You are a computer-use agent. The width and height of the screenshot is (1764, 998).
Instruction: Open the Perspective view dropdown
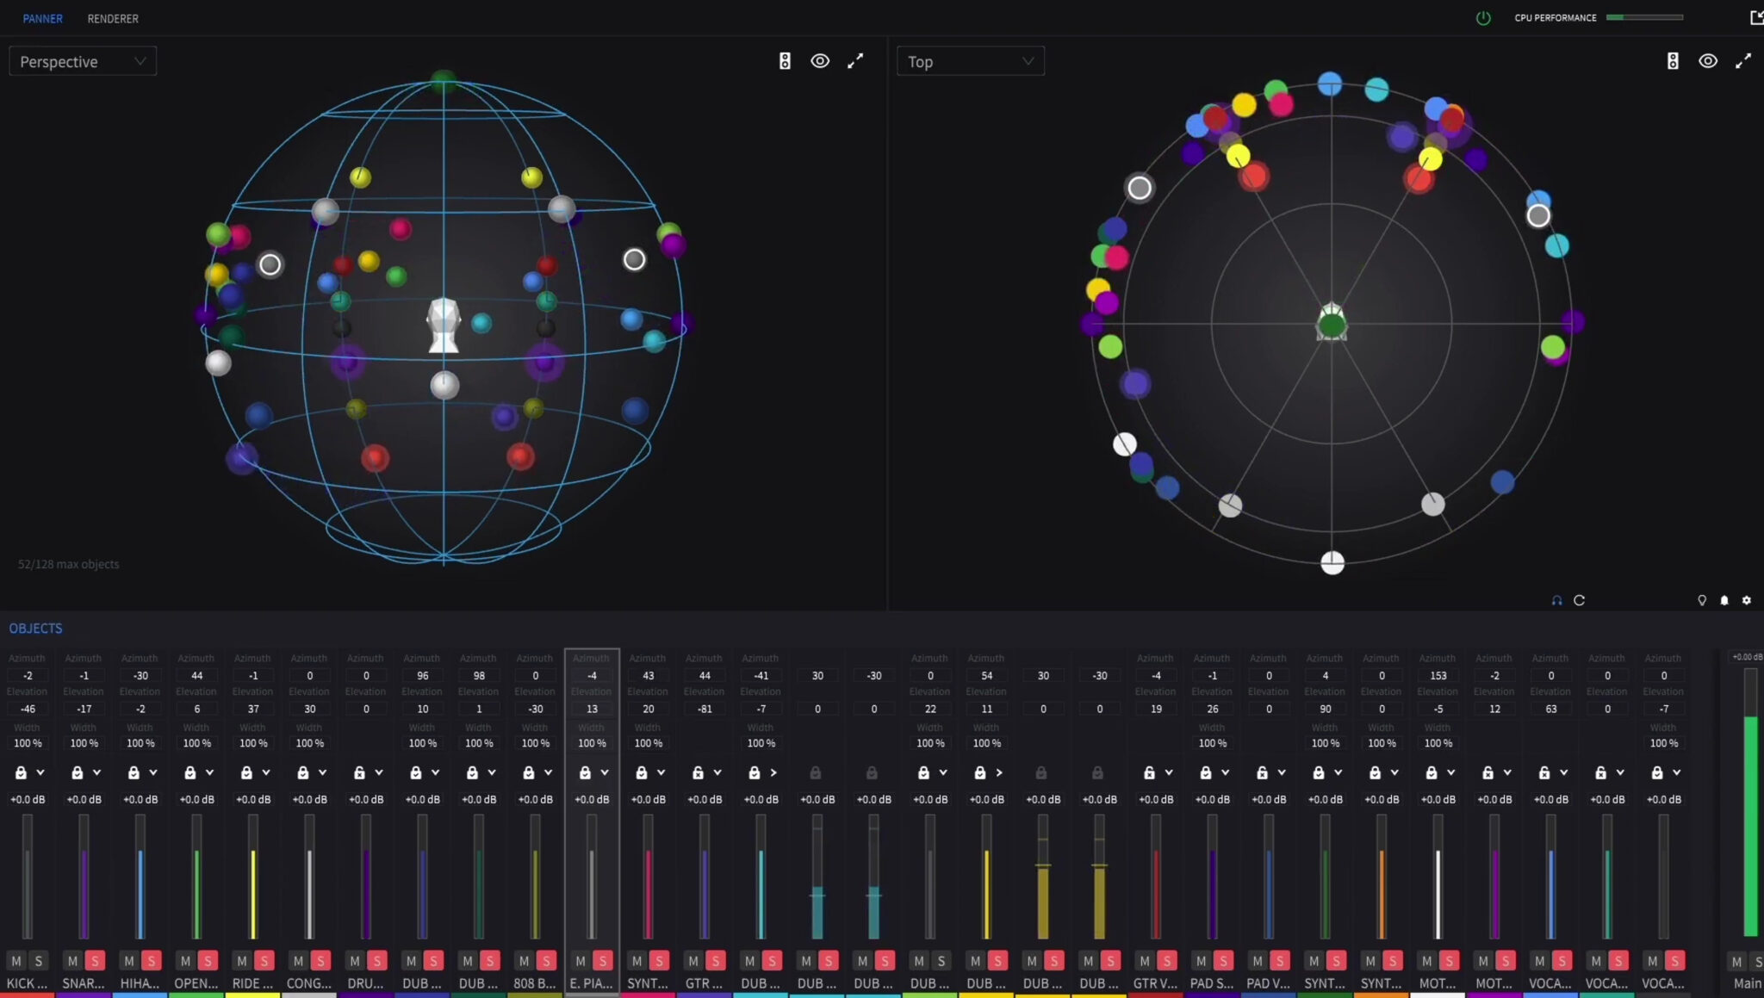83,61
